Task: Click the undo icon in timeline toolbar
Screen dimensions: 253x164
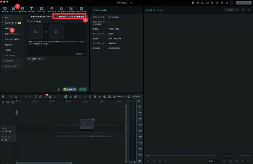Action: point(16,96)
